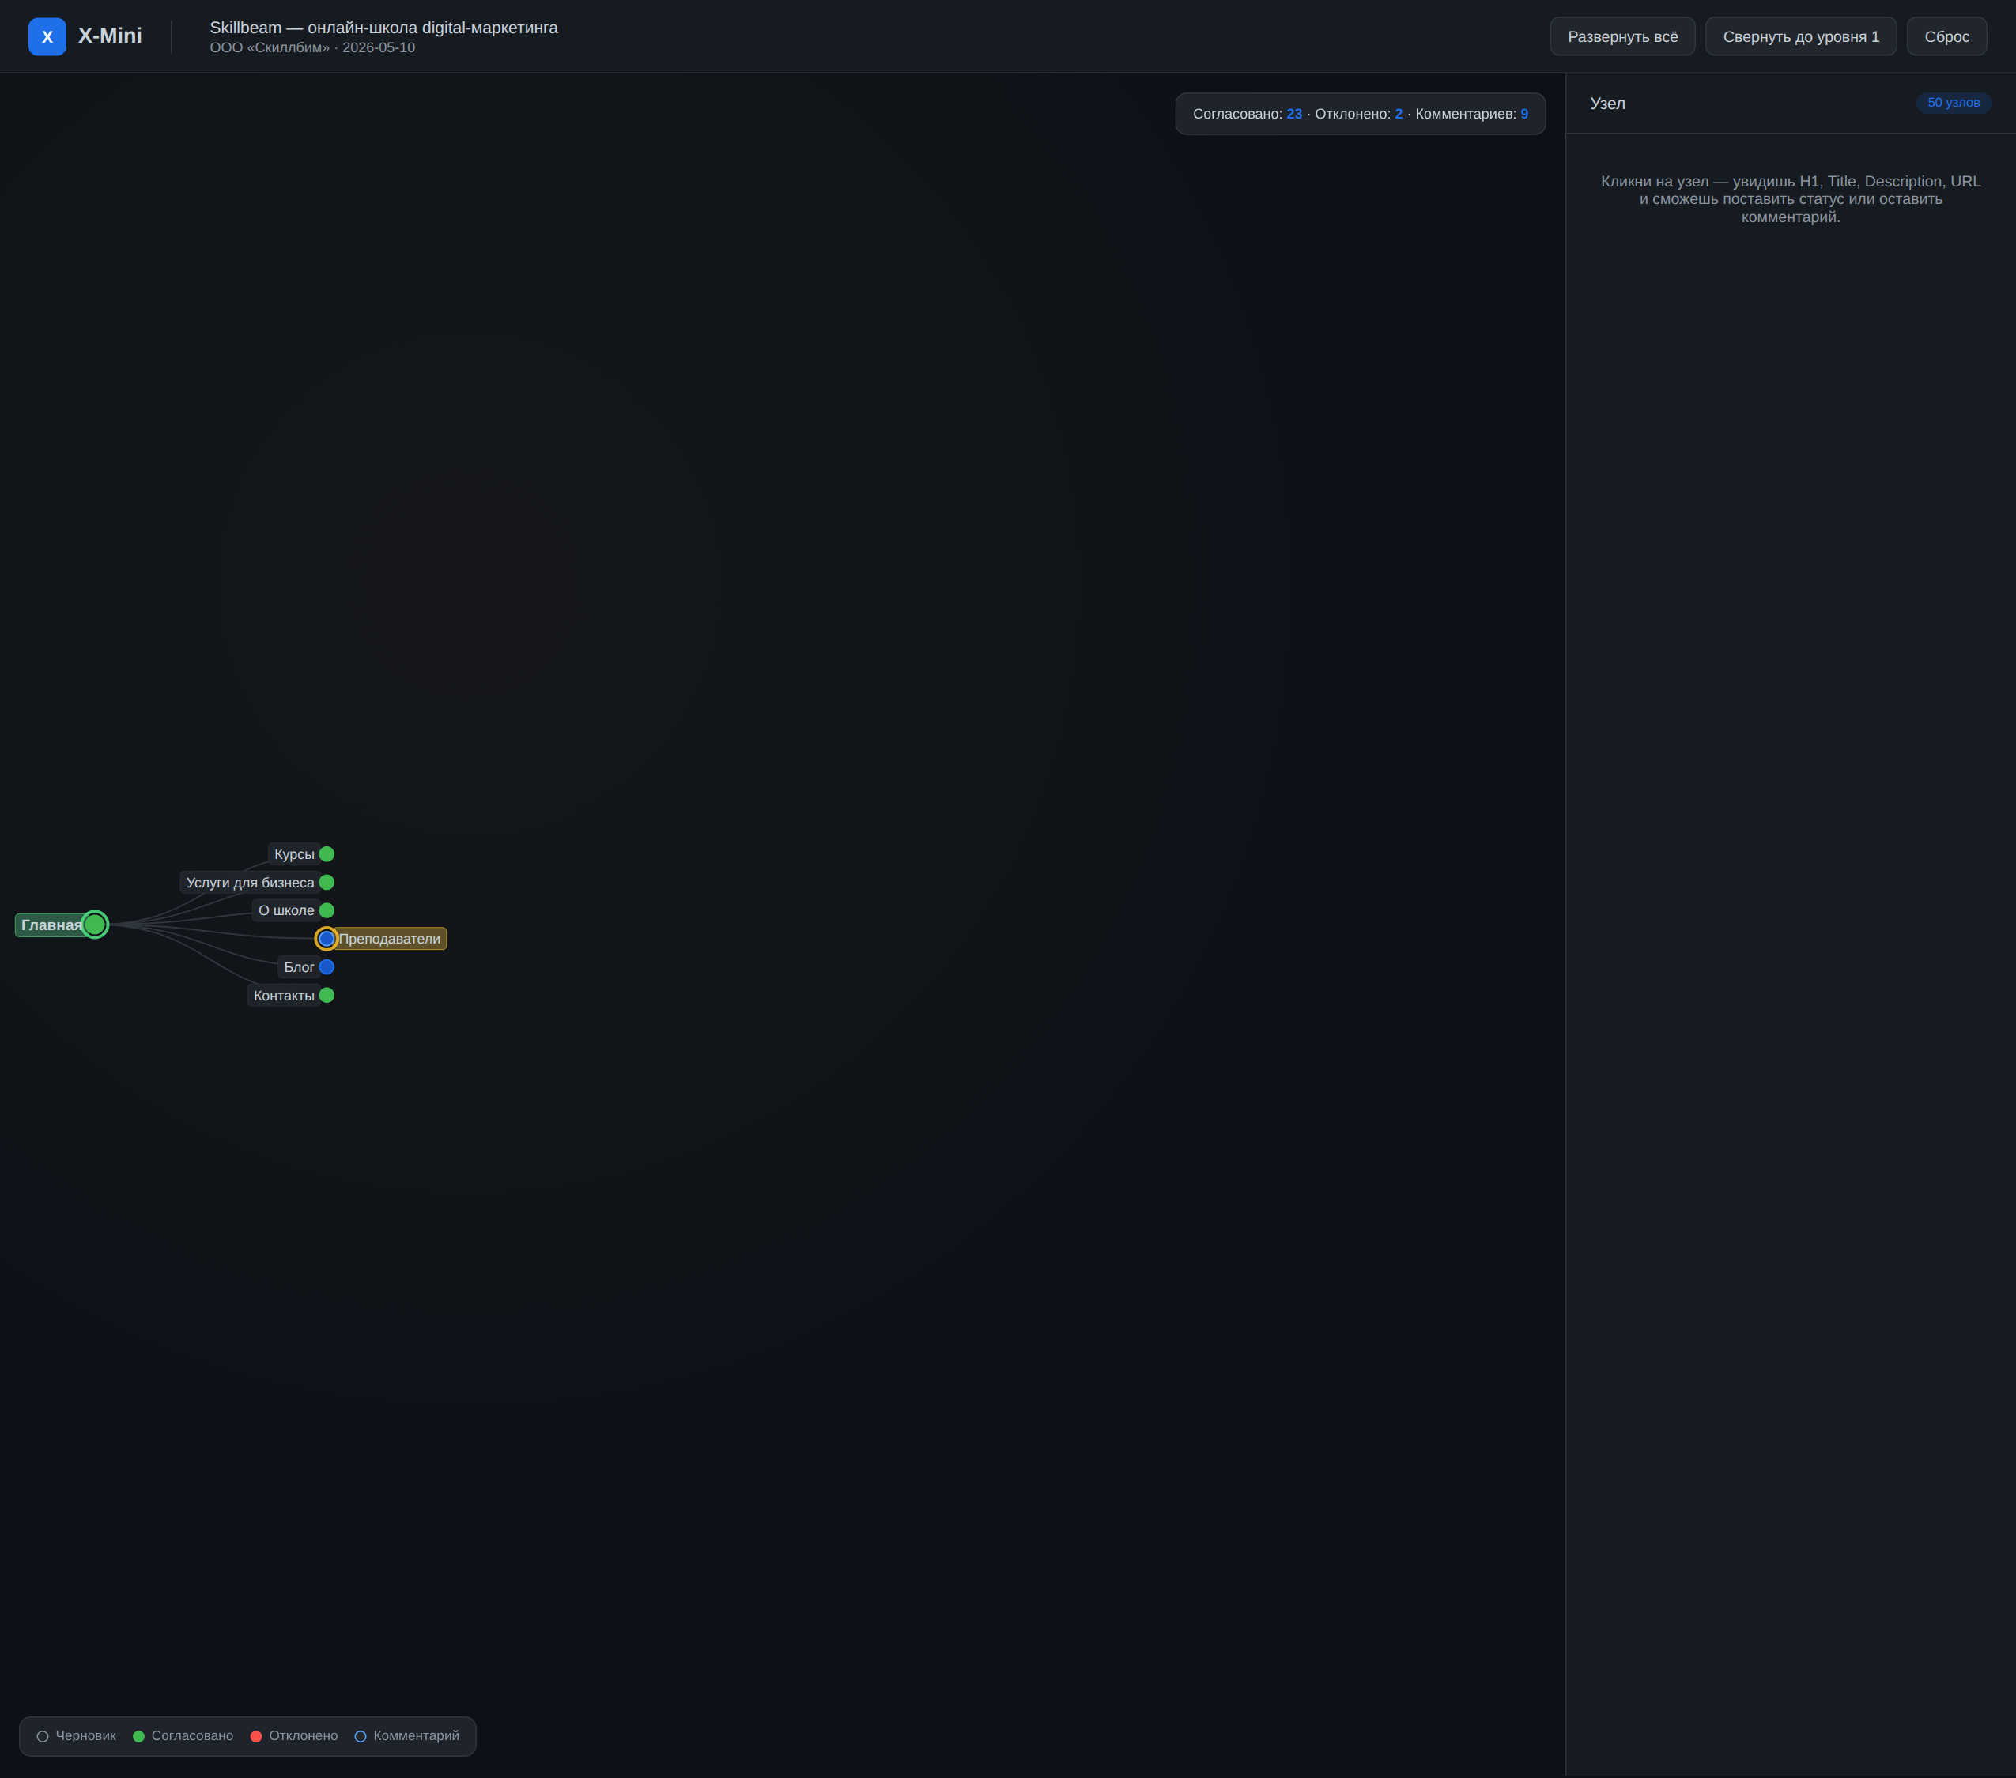Toggle the О школе green node dot
The height and width of the screenshot is (1778, 2016).
(x=327, y=910)
